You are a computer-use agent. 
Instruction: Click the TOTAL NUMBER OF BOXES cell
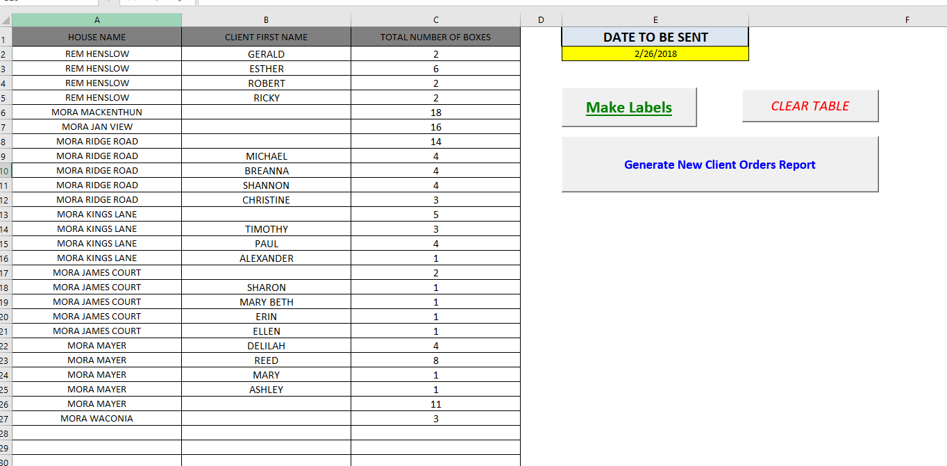[435, 37]
